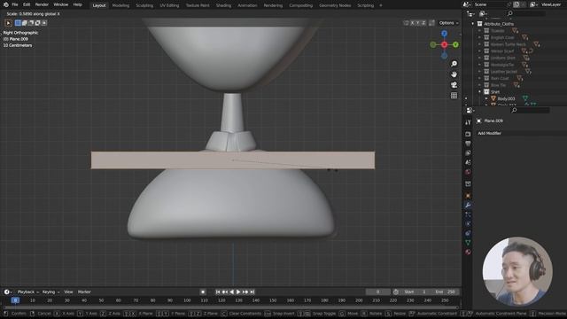Open the Keying dropdown in timeline

click(50, 292)
